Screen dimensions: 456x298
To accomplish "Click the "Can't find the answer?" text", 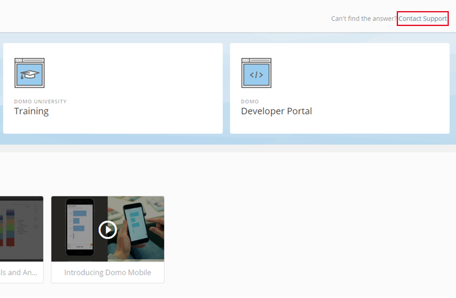I will point(363,19).
